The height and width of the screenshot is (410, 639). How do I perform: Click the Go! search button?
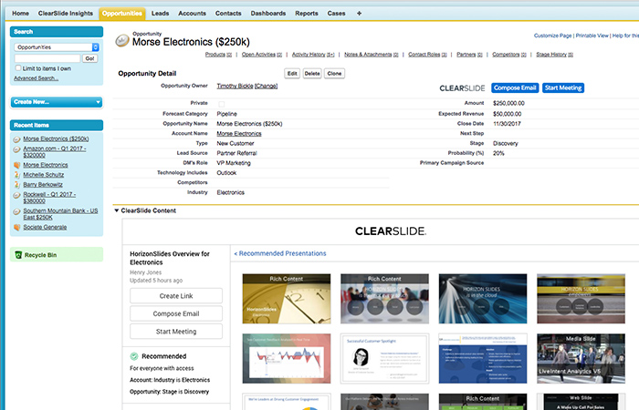(90, 58)
